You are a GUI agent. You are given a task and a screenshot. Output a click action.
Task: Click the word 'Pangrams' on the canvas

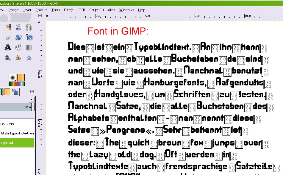click(126, 130)
